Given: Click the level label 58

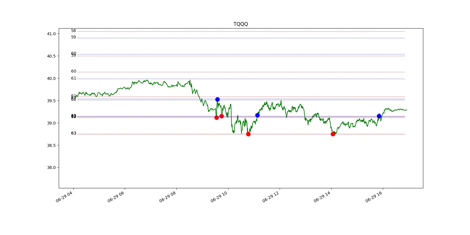Looking at the screenshot, I should point(73,31).
